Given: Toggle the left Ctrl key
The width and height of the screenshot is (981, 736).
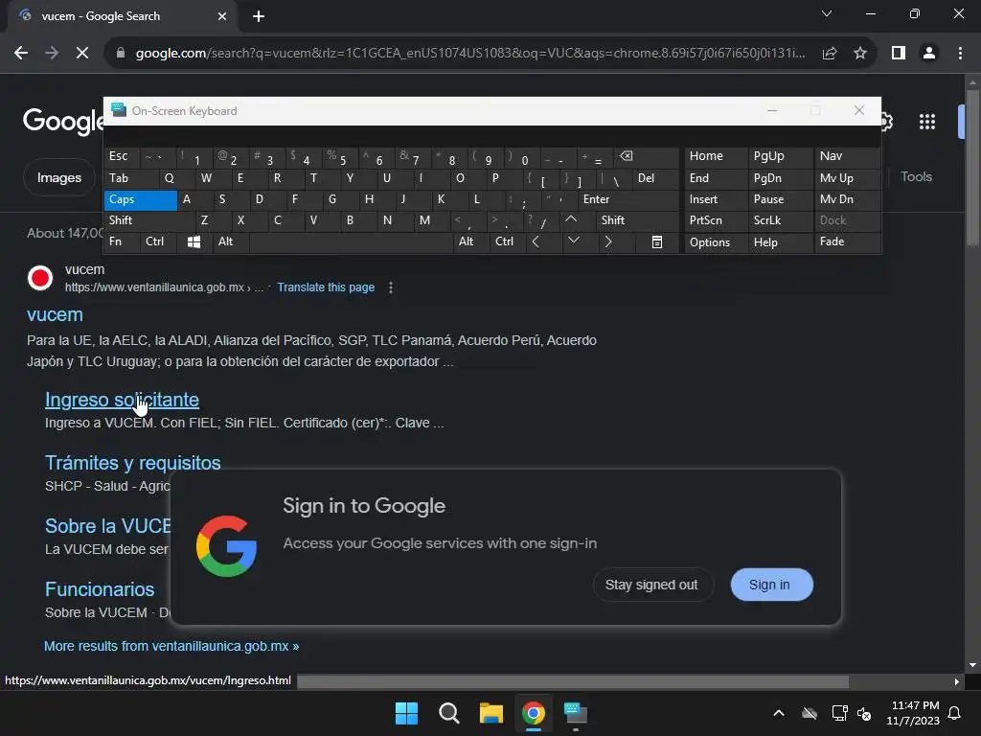Looking at the screenshot, I should 159,242.
